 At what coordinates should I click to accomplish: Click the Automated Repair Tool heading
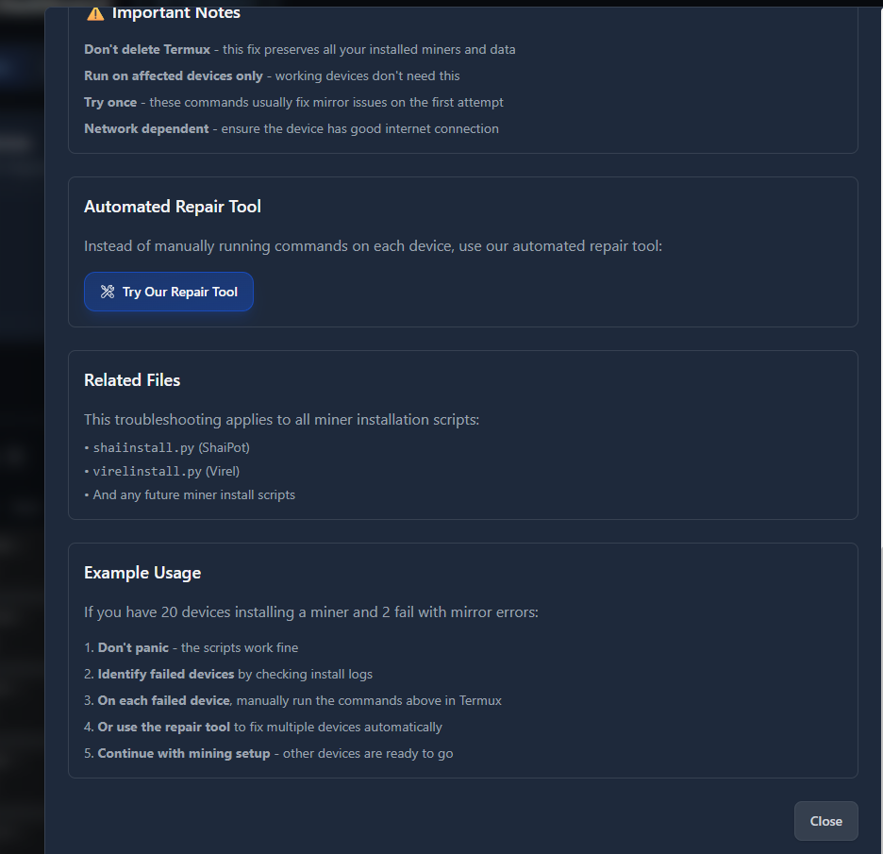[173, 207]
